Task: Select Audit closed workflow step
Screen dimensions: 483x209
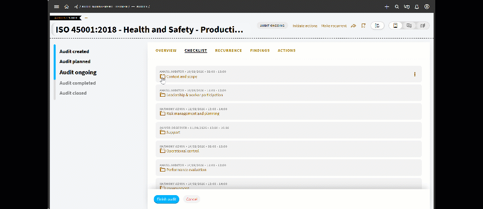Action: click(73, 93)
